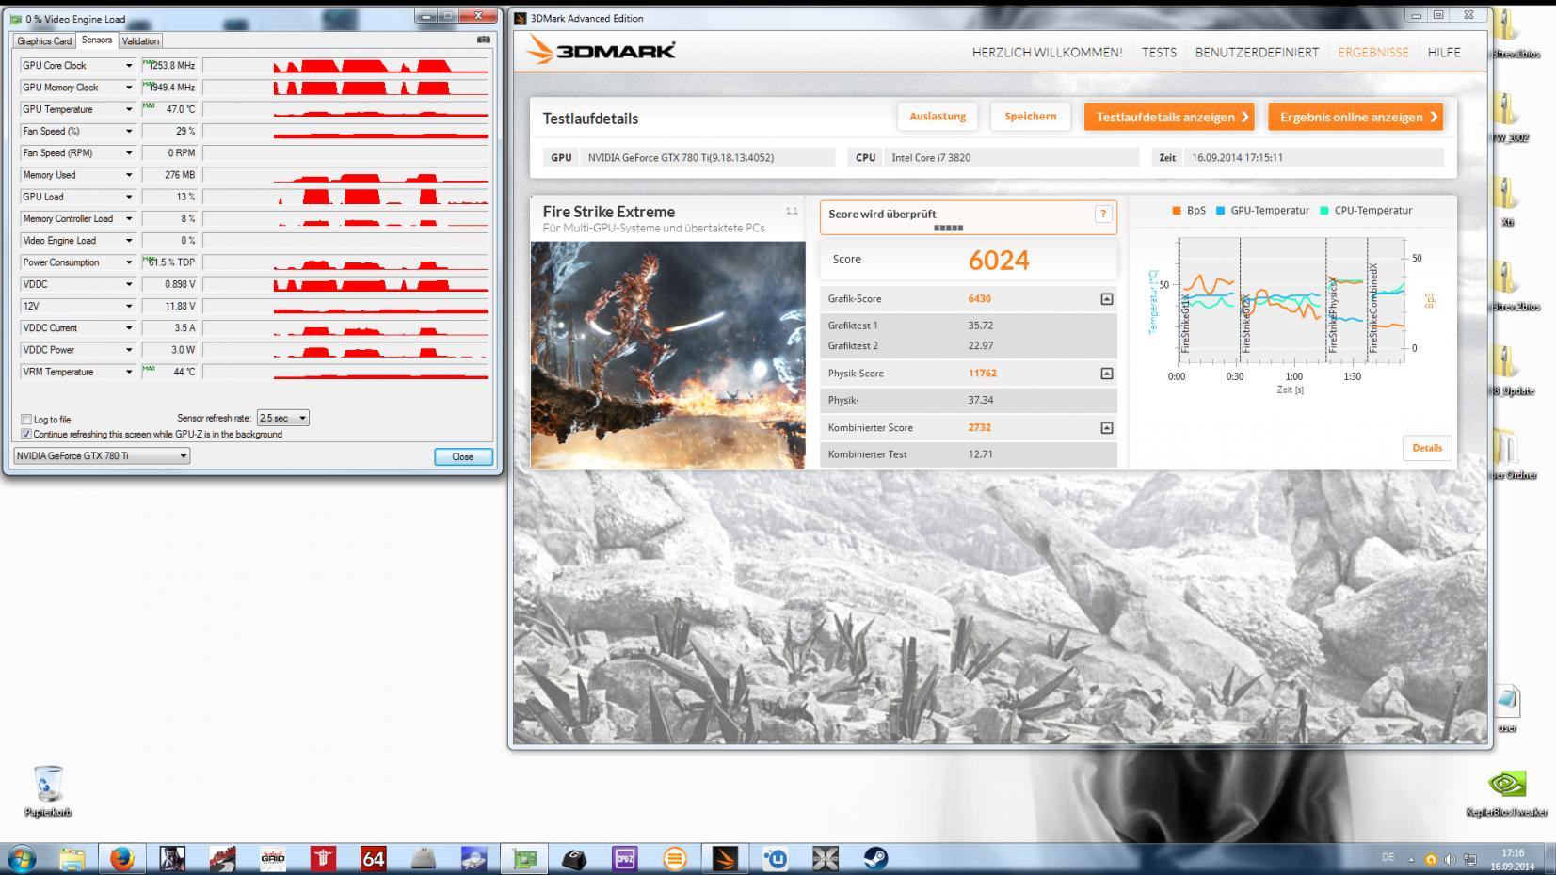This screenshot has height=875, width=1556.
Task: Click the Uplay icon in the taskbar
Action: click(776, 858)
